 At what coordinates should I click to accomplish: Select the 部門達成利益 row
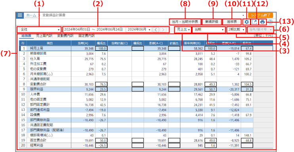click(146, 110)
